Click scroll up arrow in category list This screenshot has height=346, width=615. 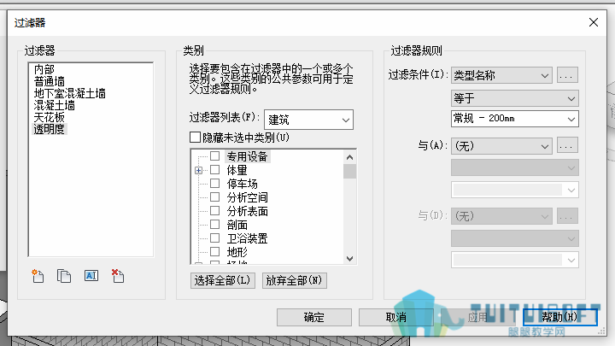[x=349, y=158]
